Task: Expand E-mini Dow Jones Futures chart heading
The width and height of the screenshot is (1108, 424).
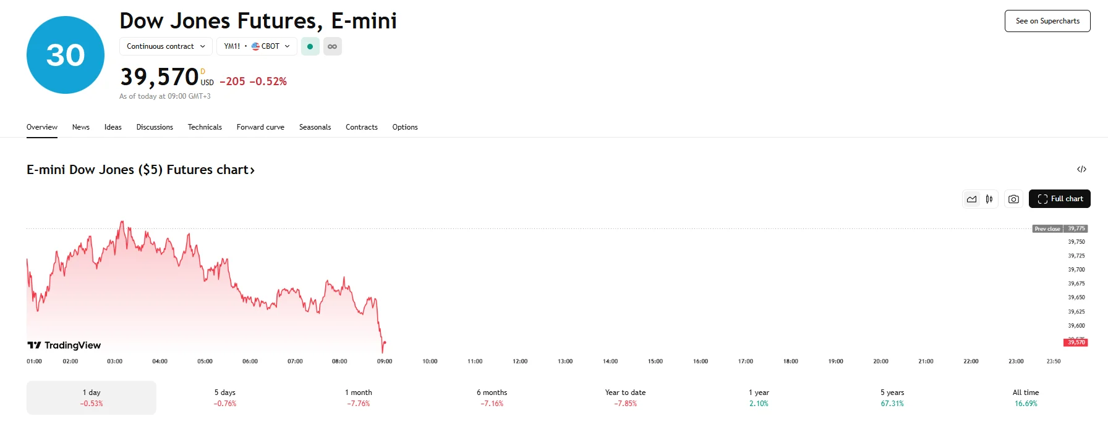Action: (x=140, y=170)
